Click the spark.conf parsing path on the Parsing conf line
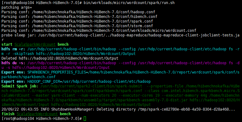Screen dimensions: 242x122 point(92,21)
